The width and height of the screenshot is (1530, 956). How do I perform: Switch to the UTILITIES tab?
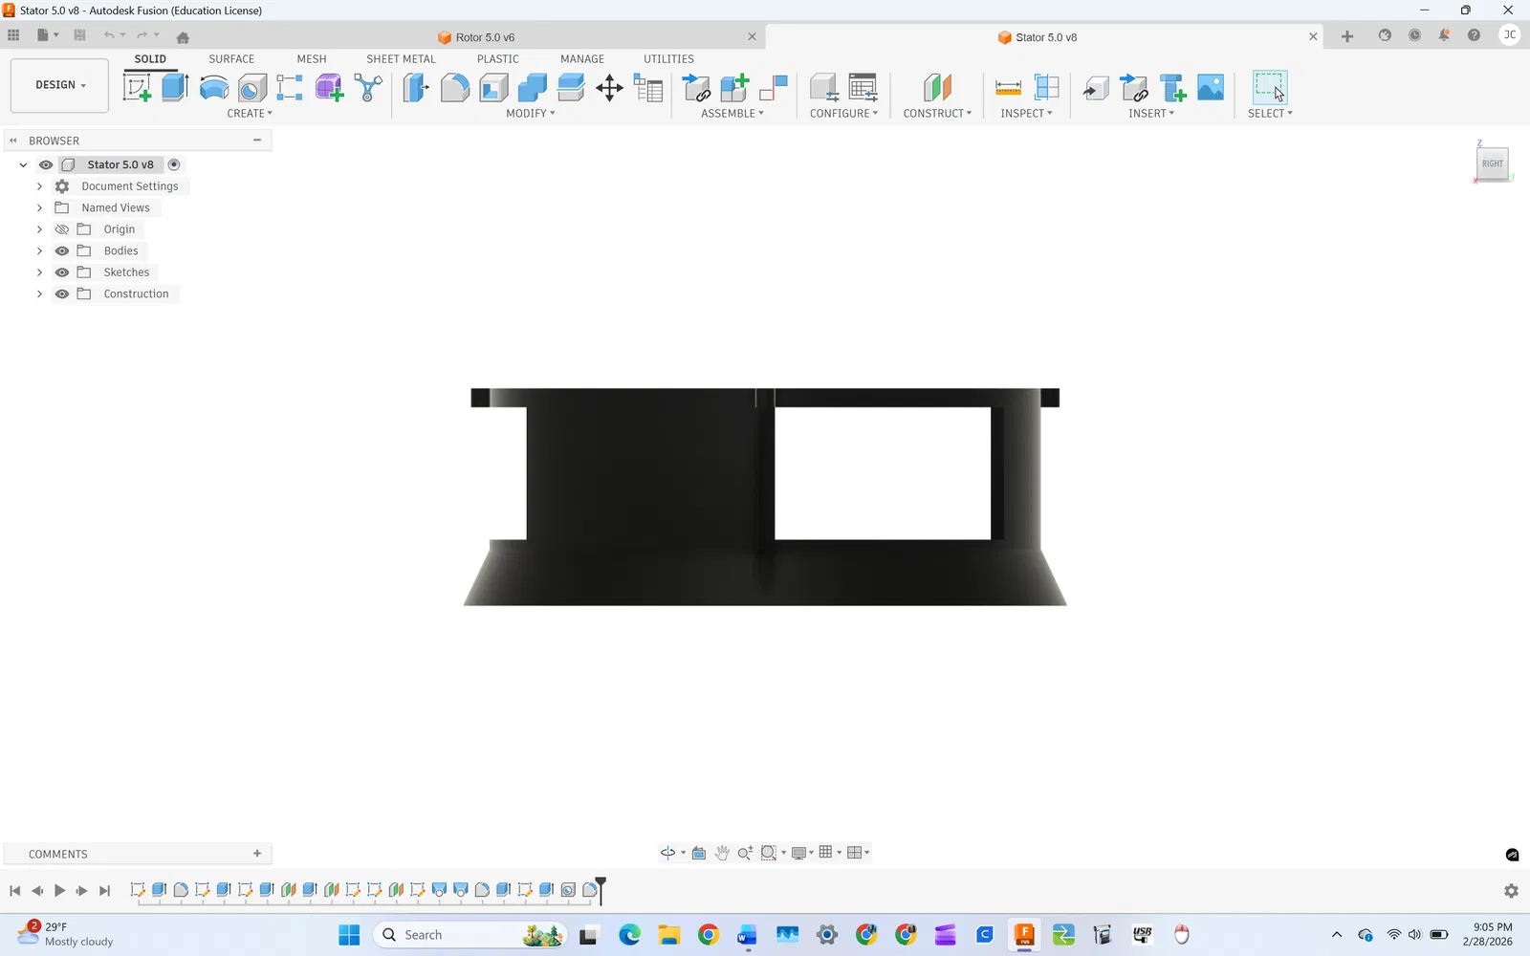click(668, 59)
